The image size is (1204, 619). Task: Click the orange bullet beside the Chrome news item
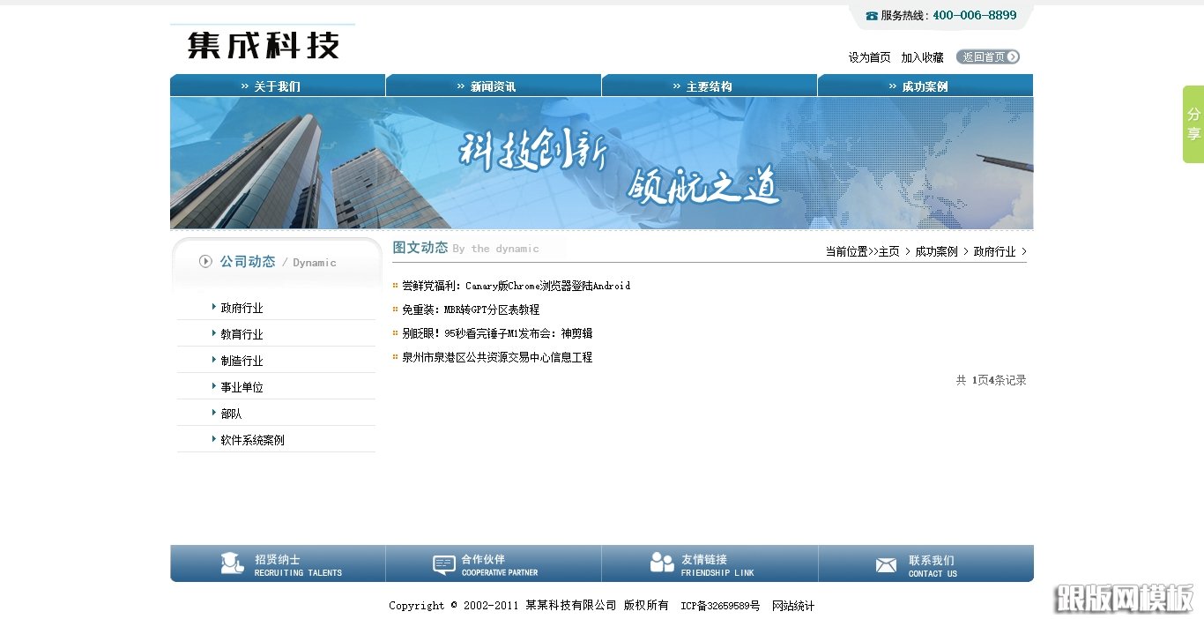pos(393,286)
